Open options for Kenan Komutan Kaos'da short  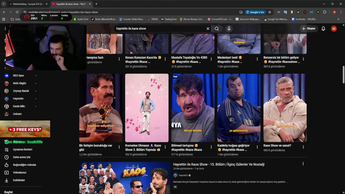pos(165,59)
